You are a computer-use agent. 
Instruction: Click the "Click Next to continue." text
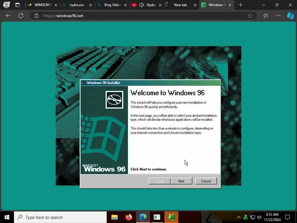(x=149, y=169)
